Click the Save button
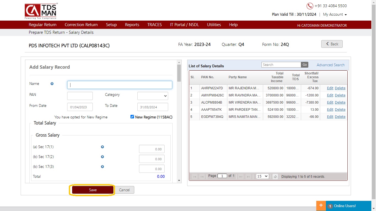This screenshot has width=376, height=211. point(93,190)
